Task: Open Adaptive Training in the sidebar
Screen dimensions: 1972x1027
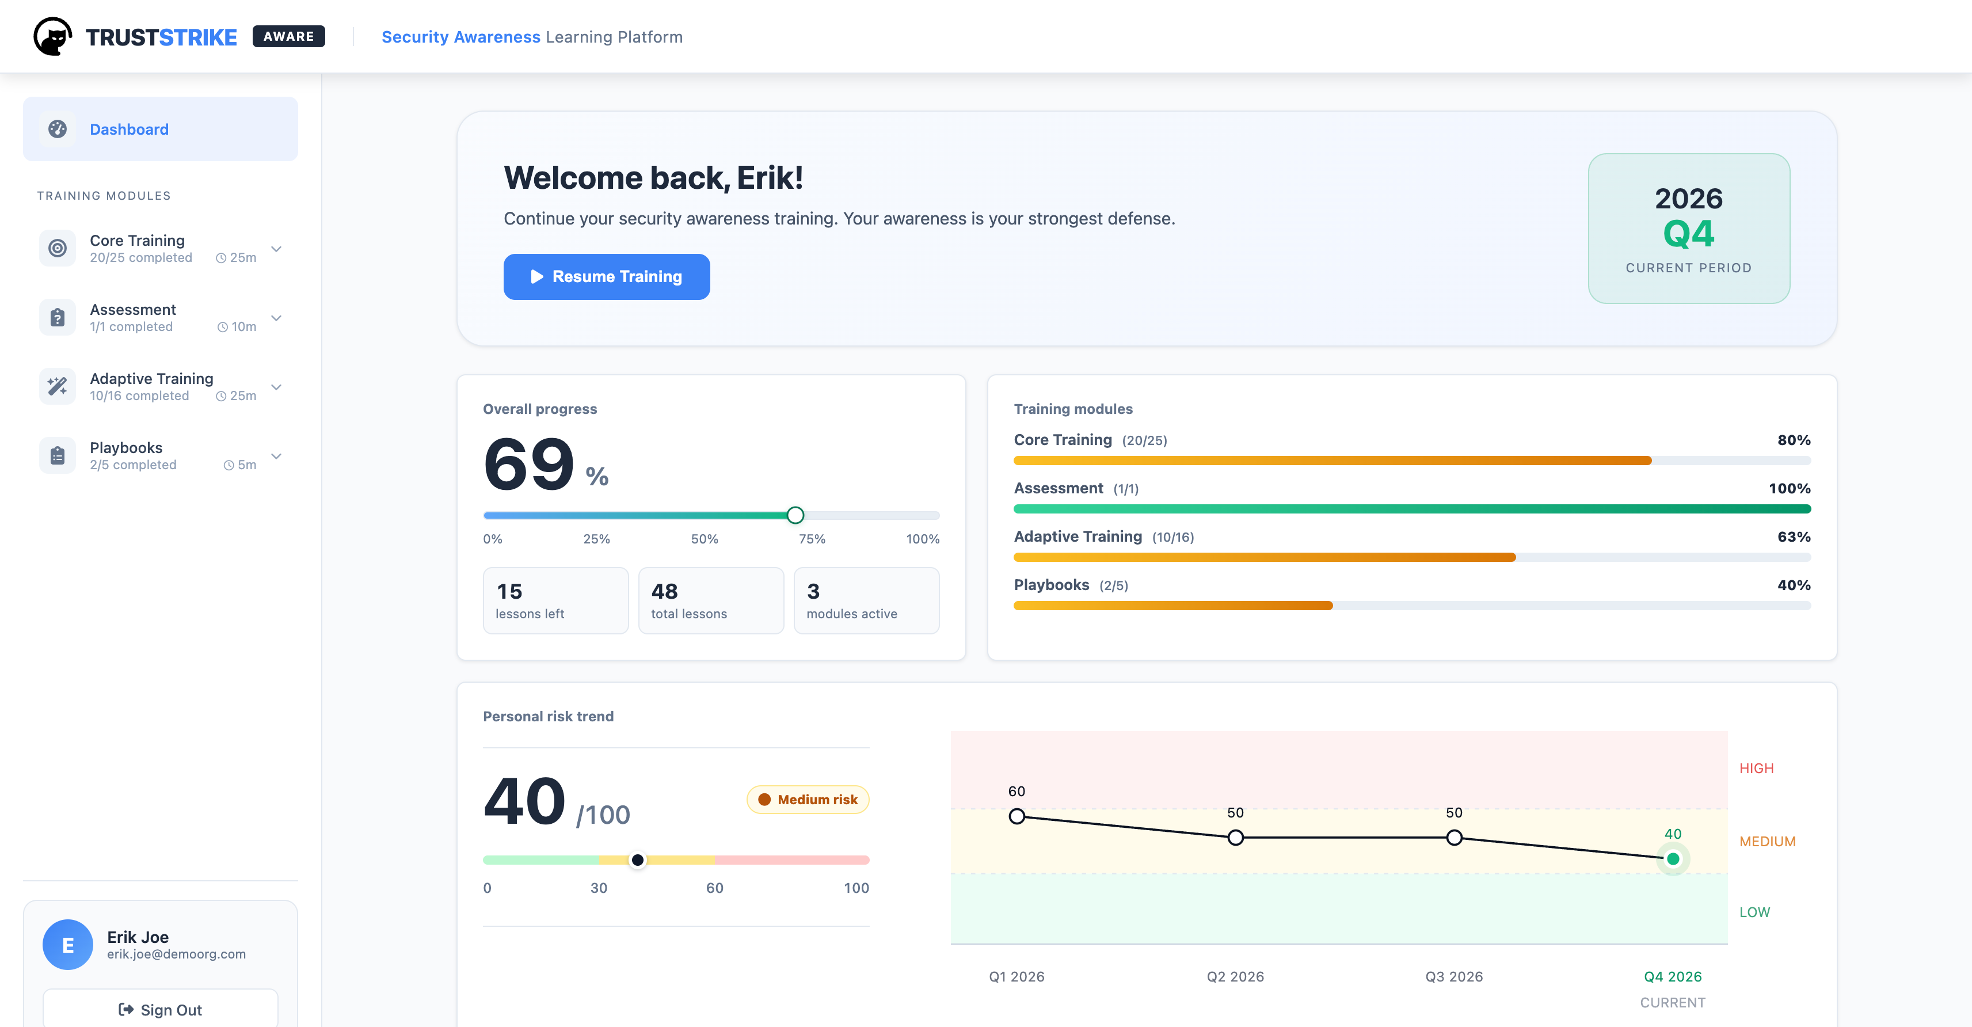Action: pos(161,386)
